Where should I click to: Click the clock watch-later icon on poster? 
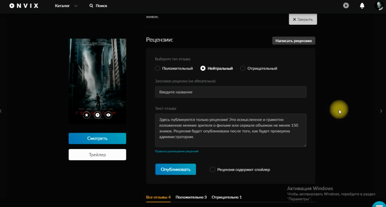point(97,115)
